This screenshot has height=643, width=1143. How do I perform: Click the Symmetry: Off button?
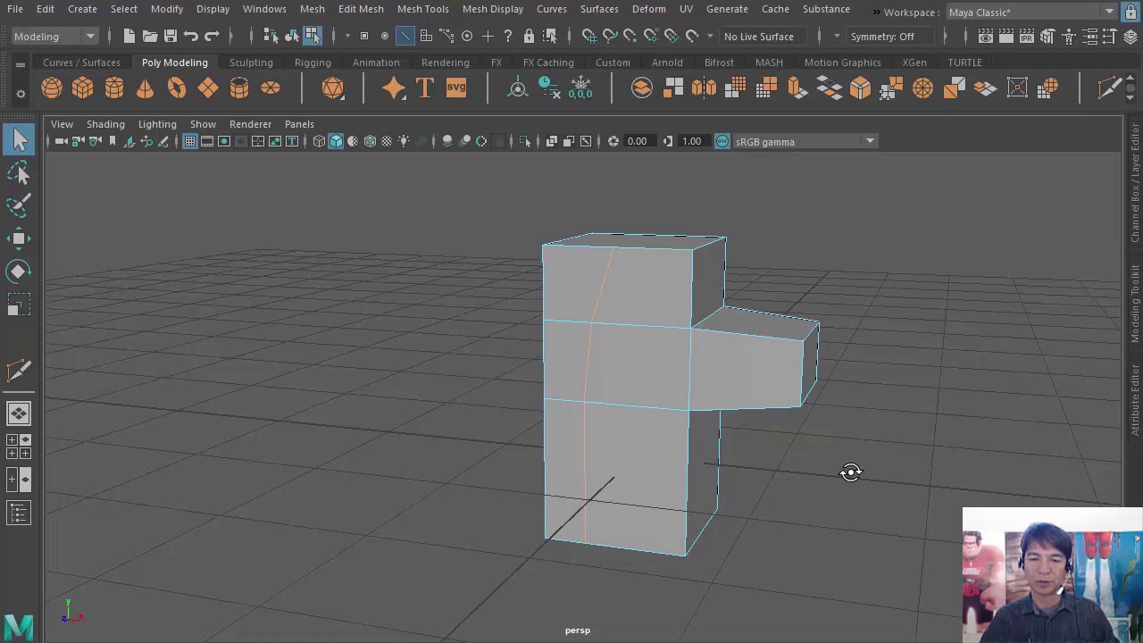point(881,37)
